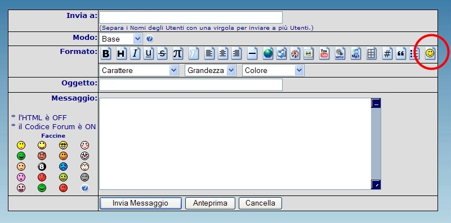This screenshot has height=223, width=451.
Task: Insert the blue sad face smiley
Action: pos(63,166)
